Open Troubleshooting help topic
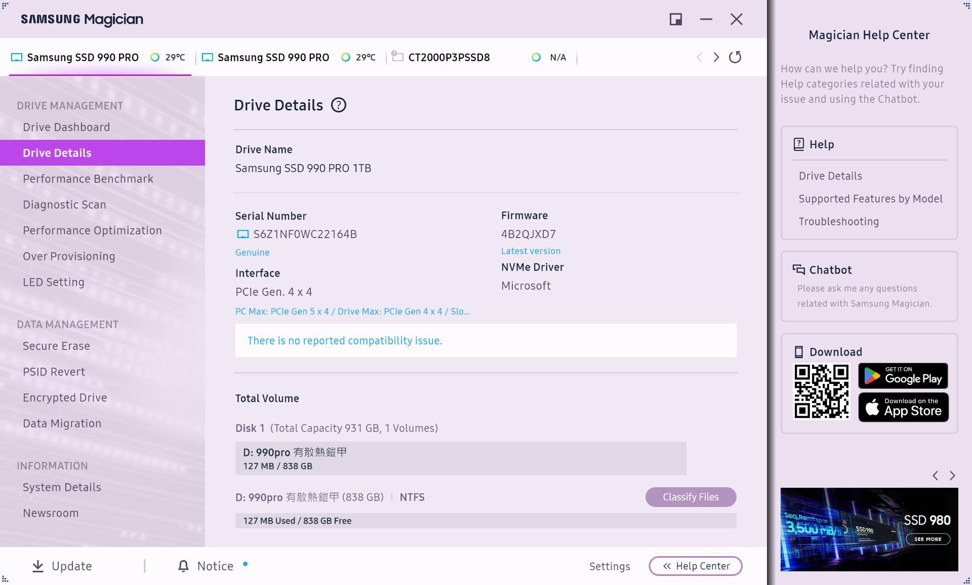This screenshot has height=585, width=972. pyautogui.click(x=839, y=221)
